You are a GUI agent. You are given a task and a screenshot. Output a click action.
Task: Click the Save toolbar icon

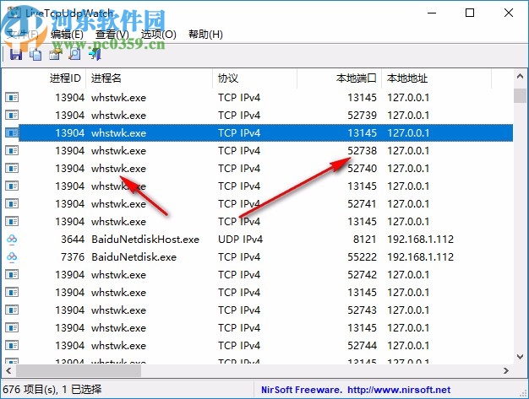tap(16, 54)
